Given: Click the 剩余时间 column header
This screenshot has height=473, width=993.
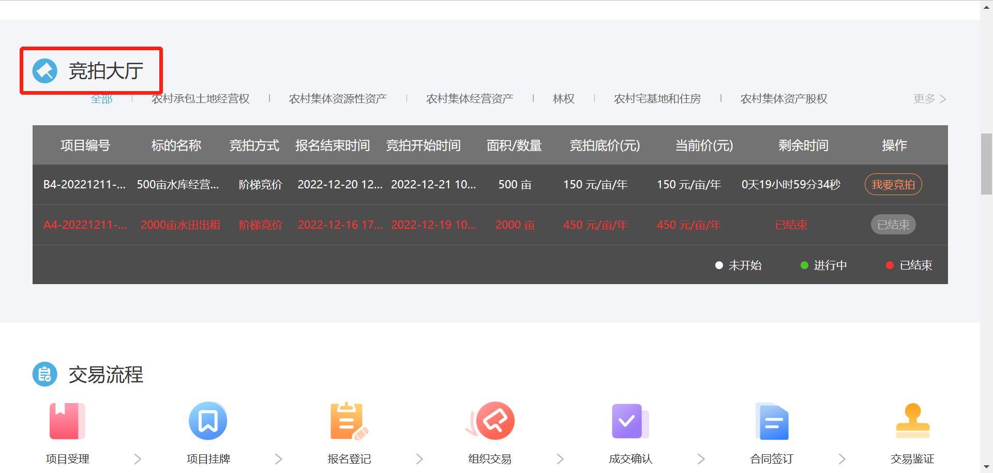Looking at the screenshot, I should click(803, 145).
